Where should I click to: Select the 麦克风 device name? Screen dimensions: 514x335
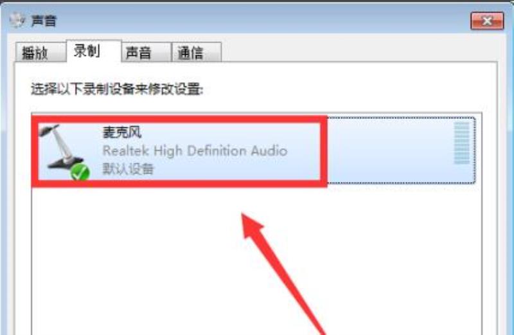pyautogui.click(x=122, y=132)
